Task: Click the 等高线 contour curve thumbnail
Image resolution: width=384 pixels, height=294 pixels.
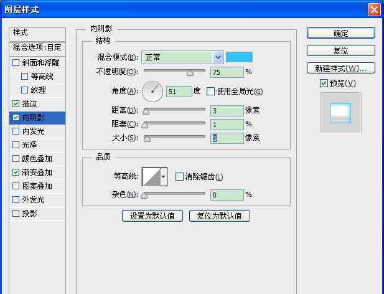Action: point(151,177)
